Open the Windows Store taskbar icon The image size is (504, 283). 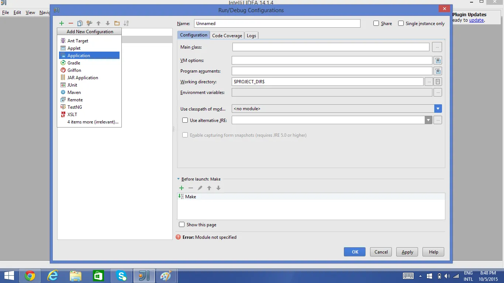98,276
